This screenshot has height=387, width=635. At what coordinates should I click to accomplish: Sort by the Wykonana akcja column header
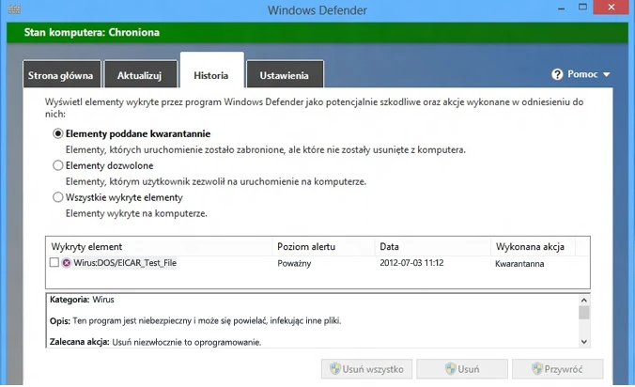[533, 246]
